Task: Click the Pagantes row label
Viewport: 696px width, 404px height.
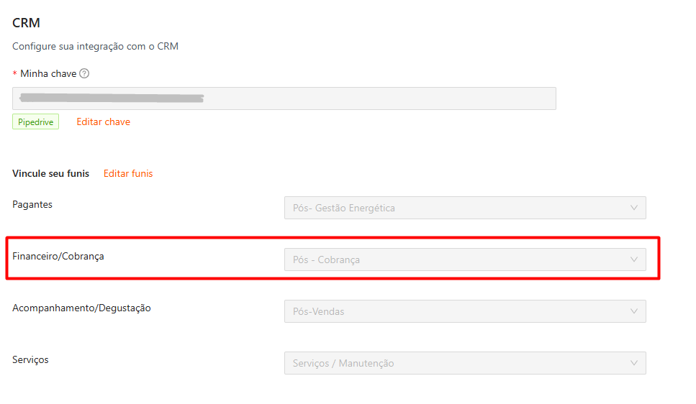Action: pos(32,204)
